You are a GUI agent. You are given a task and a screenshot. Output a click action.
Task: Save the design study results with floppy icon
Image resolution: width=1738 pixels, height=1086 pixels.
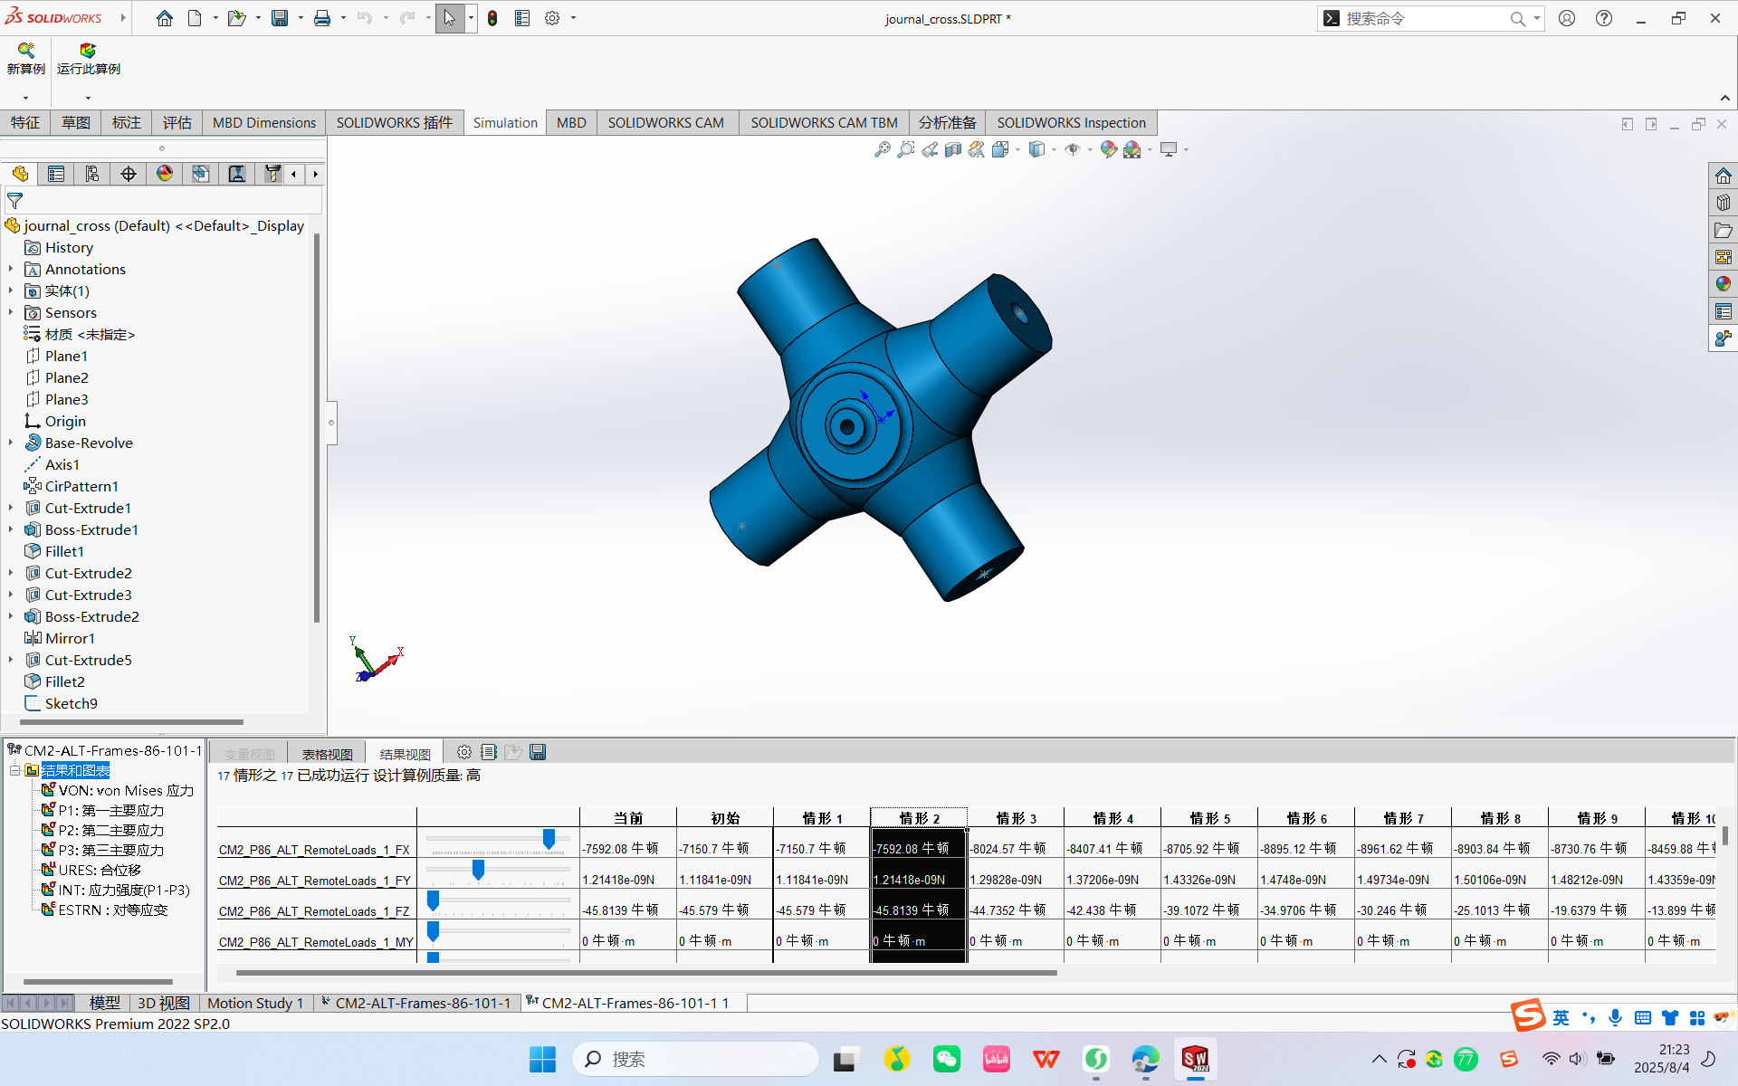pos(538,751)
